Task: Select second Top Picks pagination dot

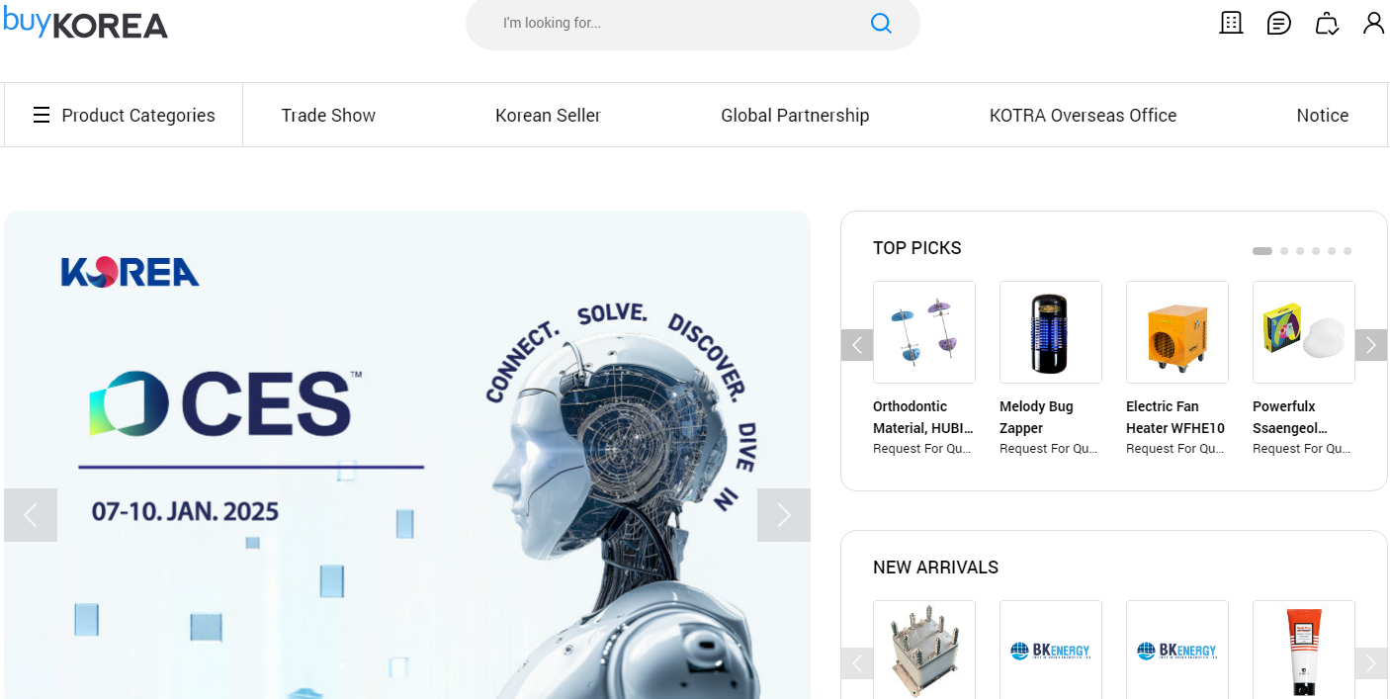Action: pos(1284,251)
